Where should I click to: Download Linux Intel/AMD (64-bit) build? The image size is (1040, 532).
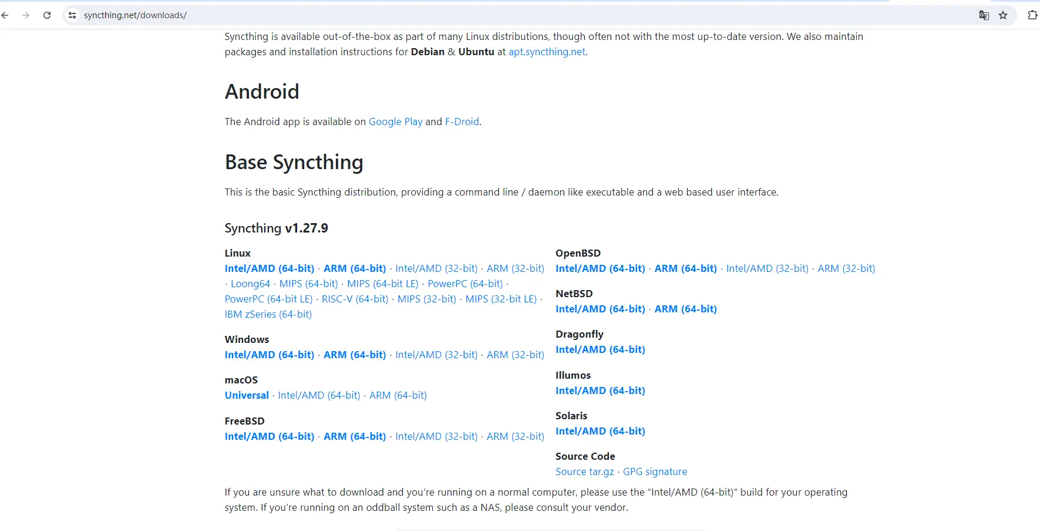[270, 268]
